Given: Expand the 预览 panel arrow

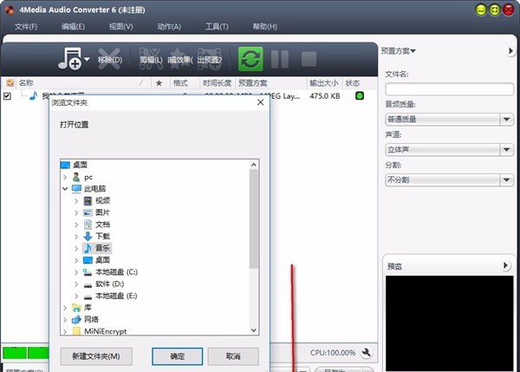Looking at the screenshot, I should tap(505, 265).
